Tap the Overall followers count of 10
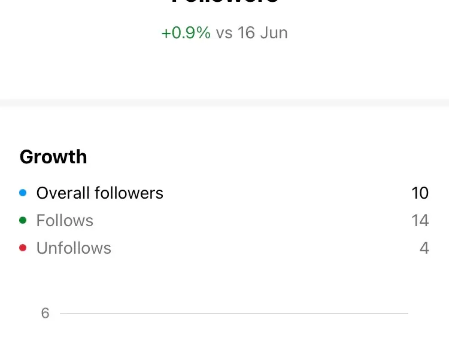This screenshot has width=449, height=359. pos(420,193)
